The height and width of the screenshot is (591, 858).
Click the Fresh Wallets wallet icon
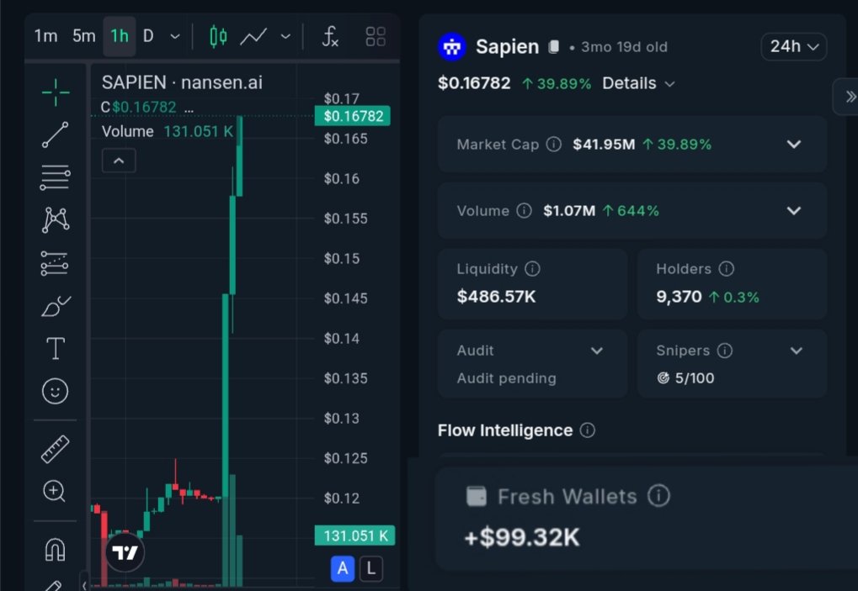[476, 496]
